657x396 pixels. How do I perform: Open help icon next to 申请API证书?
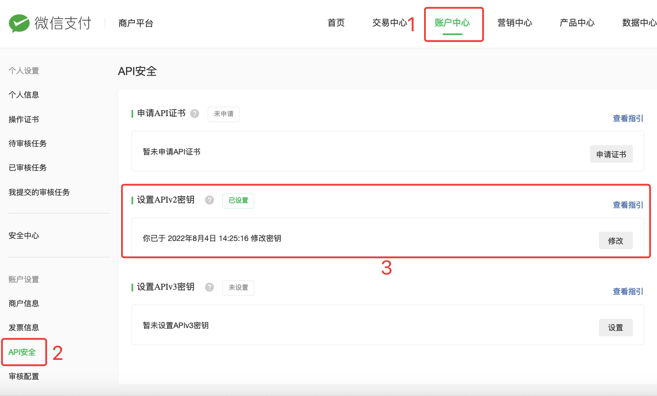195,113
